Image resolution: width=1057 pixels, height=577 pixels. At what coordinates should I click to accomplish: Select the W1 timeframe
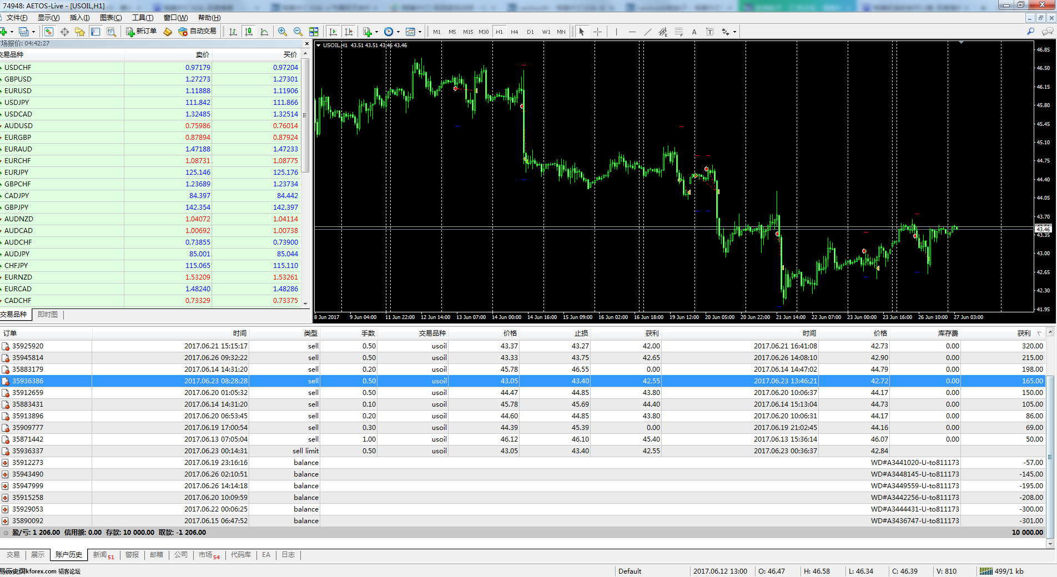click(546, 32)
